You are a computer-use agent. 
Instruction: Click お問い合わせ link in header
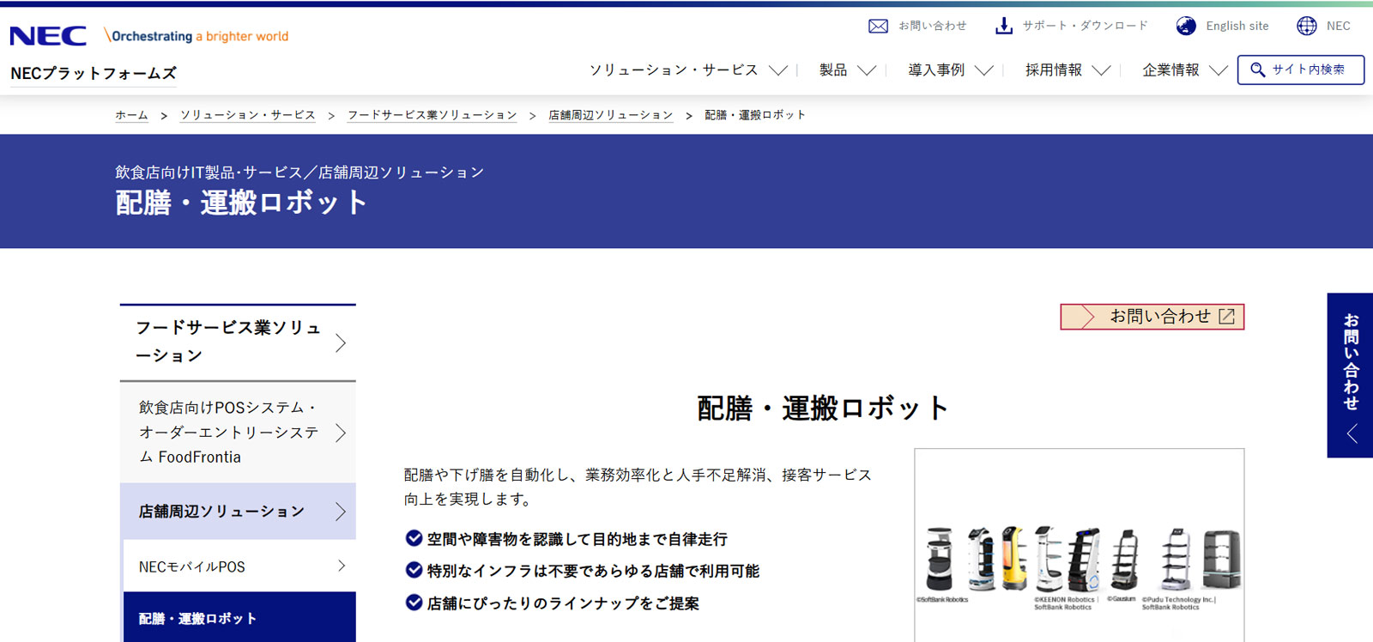(x=932, y=26)
